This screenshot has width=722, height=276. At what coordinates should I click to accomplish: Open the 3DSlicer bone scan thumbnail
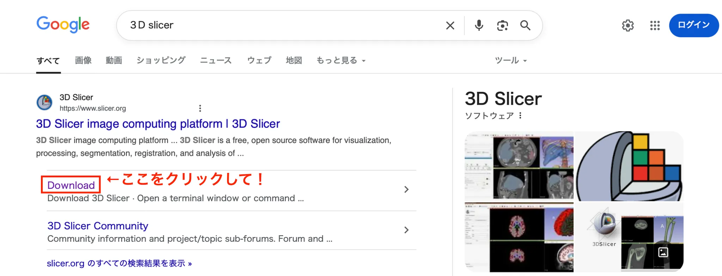(x=629, y=237)
